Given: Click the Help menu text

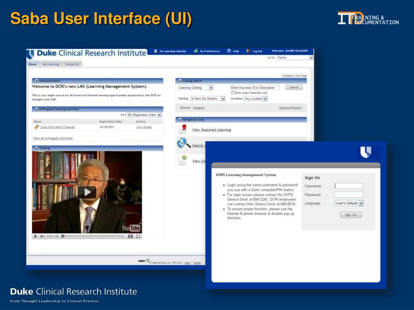Looking at the screenshot, I should click(x=236, y=51).
